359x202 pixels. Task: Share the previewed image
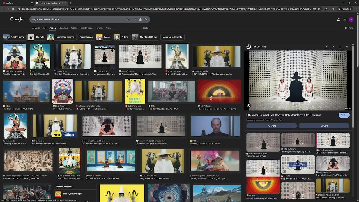tap(271, 126)
